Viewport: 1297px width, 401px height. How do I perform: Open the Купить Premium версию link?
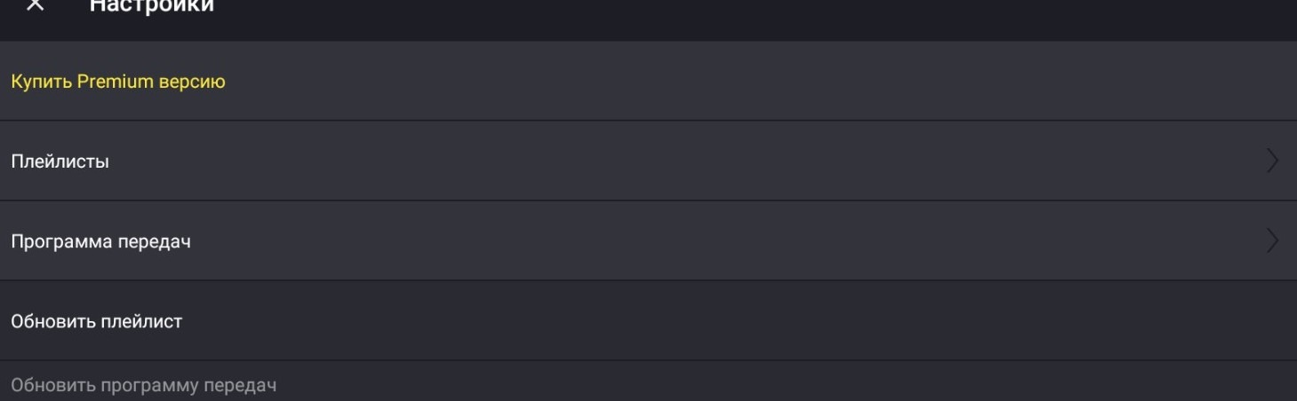[x=118, y=82]
